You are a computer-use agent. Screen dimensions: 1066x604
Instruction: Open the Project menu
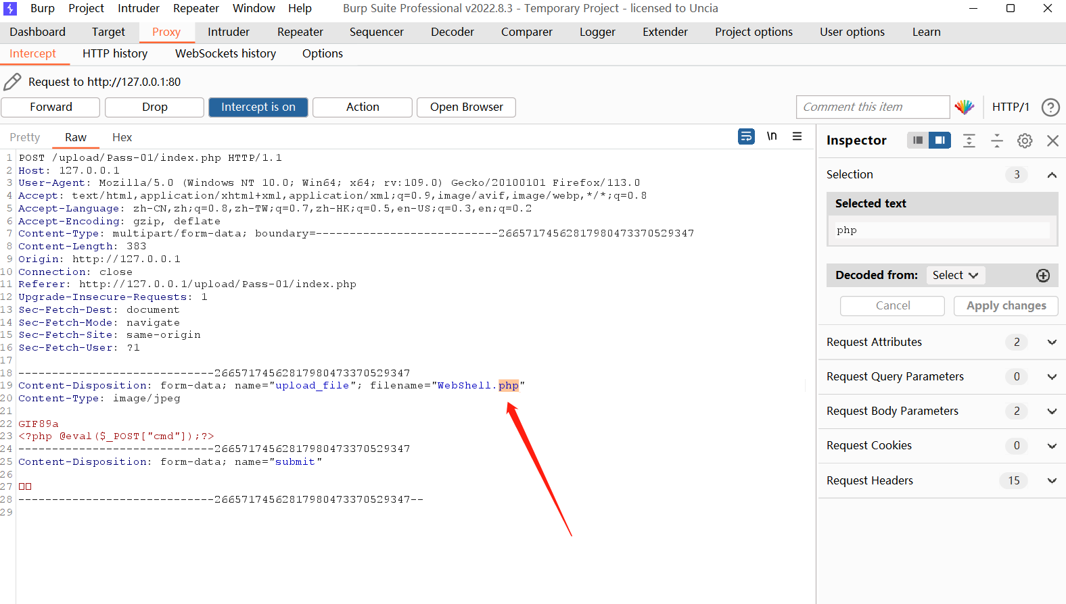coord(86,8)
